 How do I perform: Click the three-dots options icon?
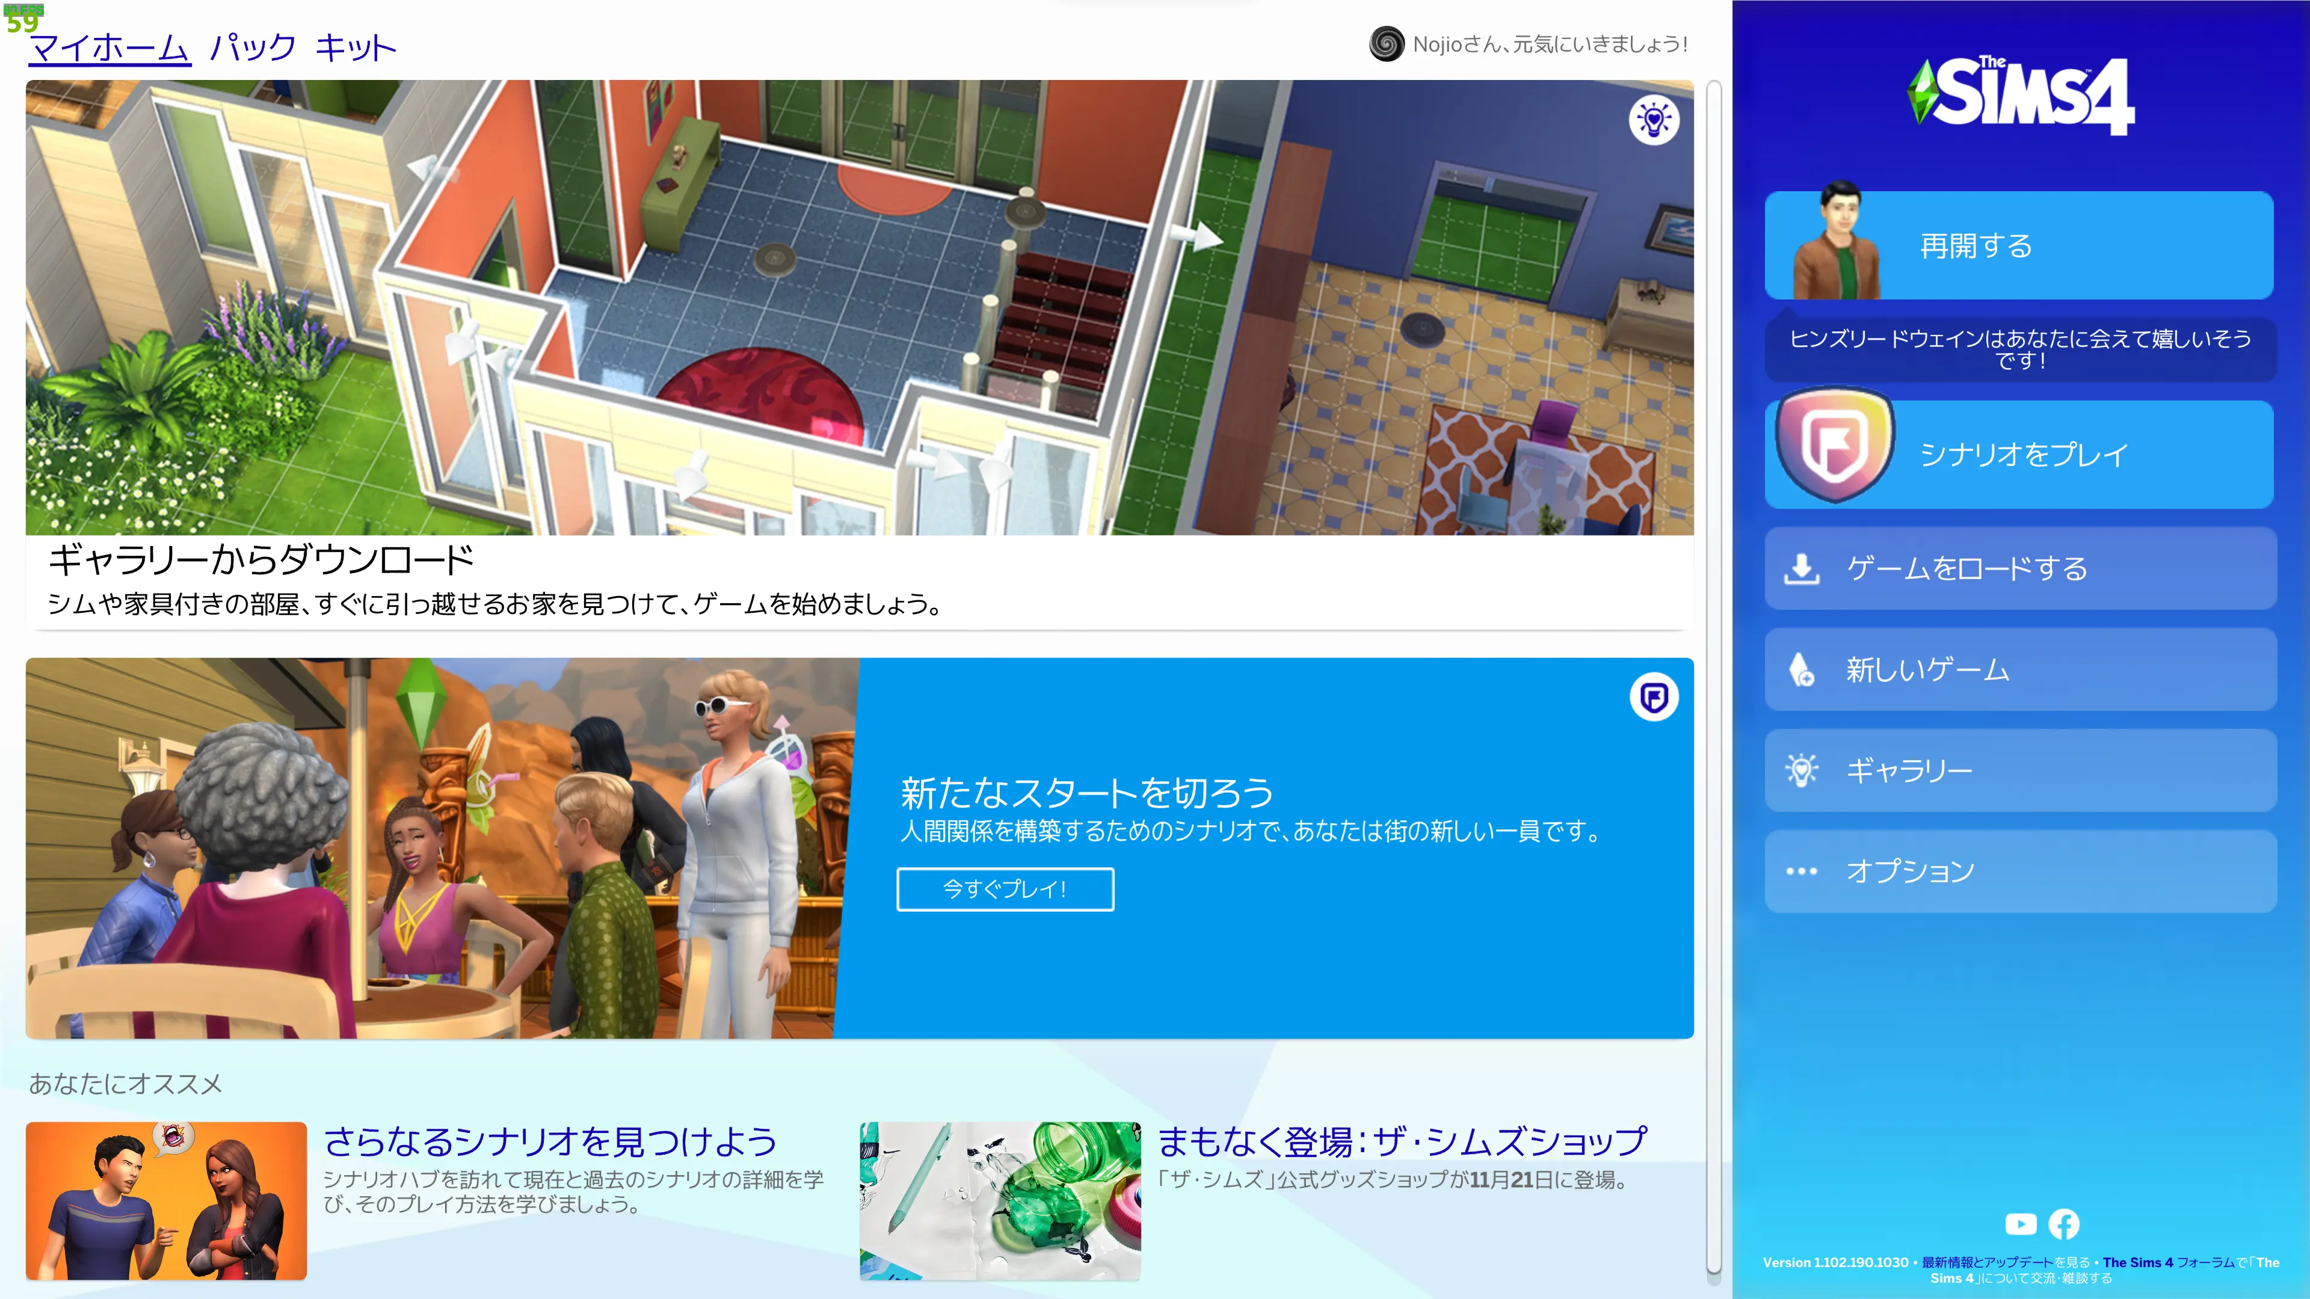(x=1800, y=871)
